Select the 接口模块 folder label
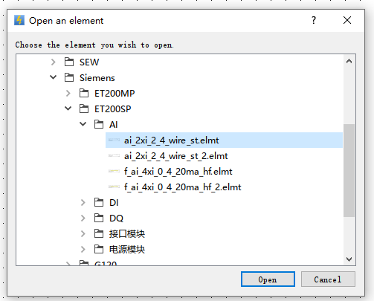The width and height of the screenshot is (374, 301). click(127, 234)
